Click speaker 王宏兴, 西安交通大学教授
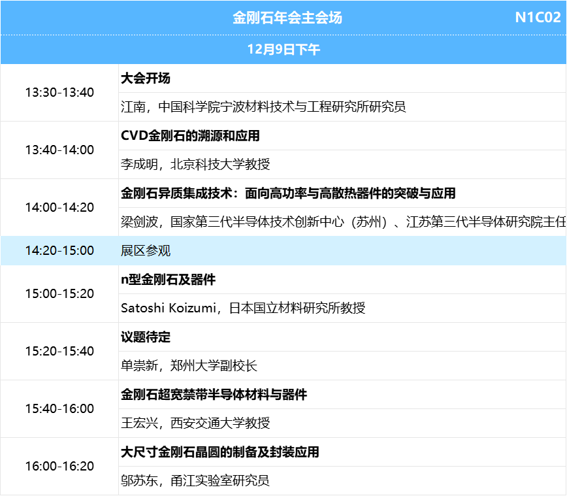 (195, 423)
